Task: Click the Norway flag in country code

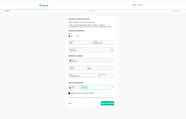Action: pos(70,88)
